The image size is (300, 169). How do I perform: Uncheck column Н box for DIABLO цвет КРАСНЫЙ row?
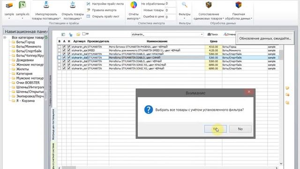(69, 54)
